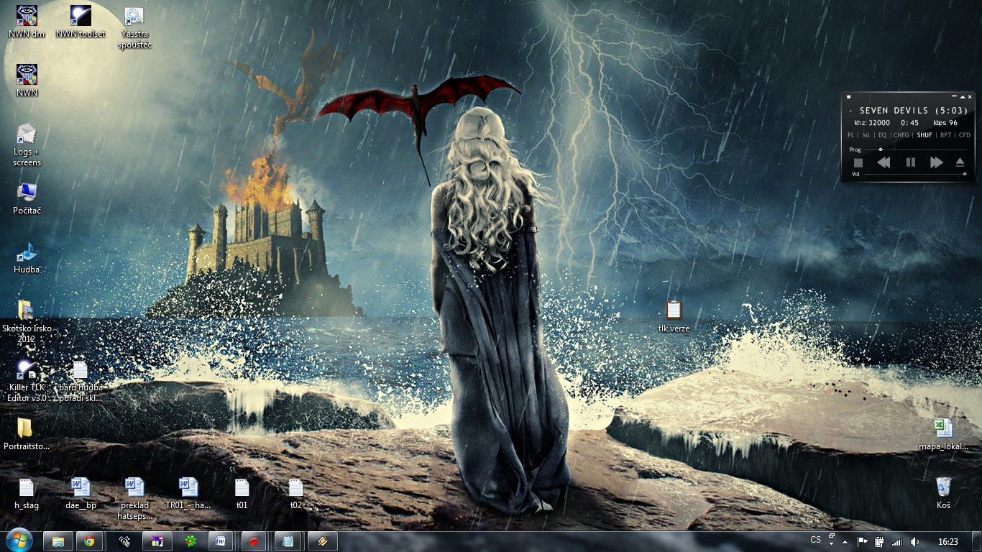The height and width of the screenshot is (552, 982).
Task: Open the EQ equalizer panel
Action: (x=883, y=135)
